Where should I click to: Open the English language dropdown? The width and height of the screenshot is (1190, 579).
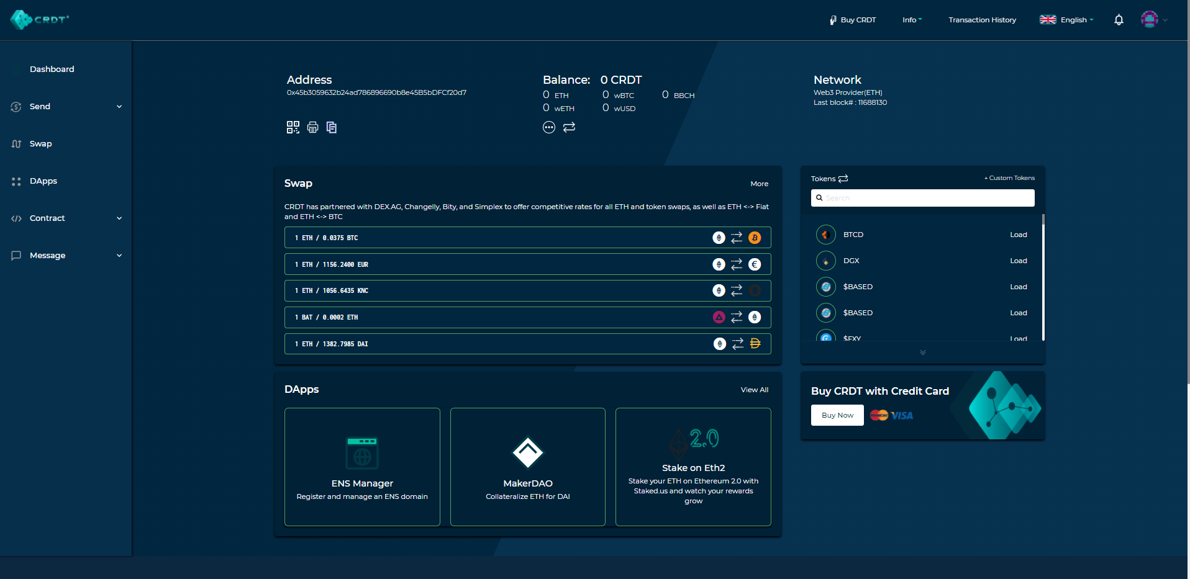pyautogui.click(x=1077, y=20)
